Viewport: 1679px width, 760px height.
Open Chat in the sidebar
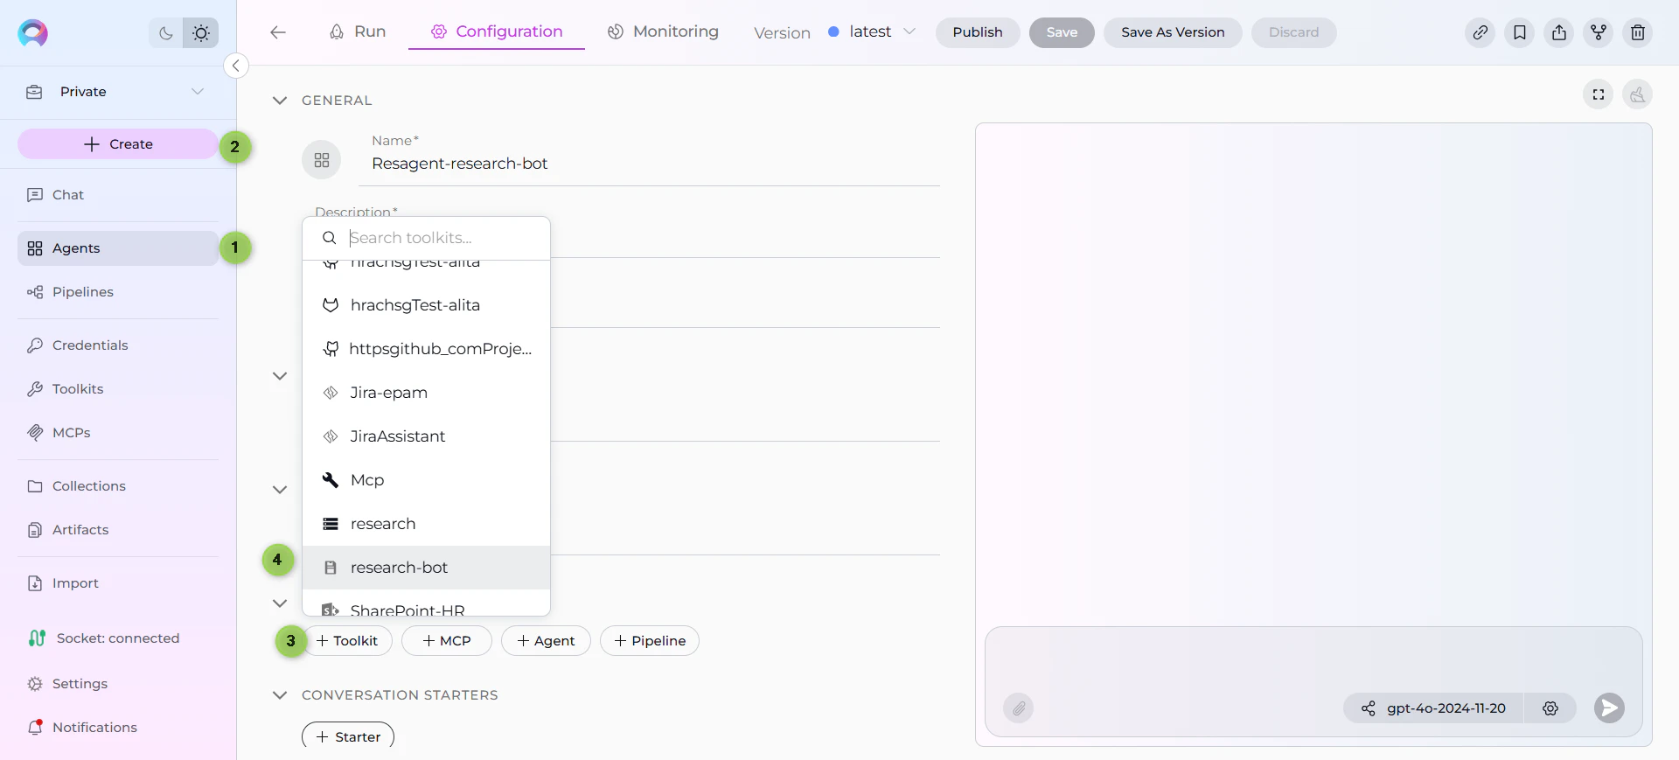118,195
